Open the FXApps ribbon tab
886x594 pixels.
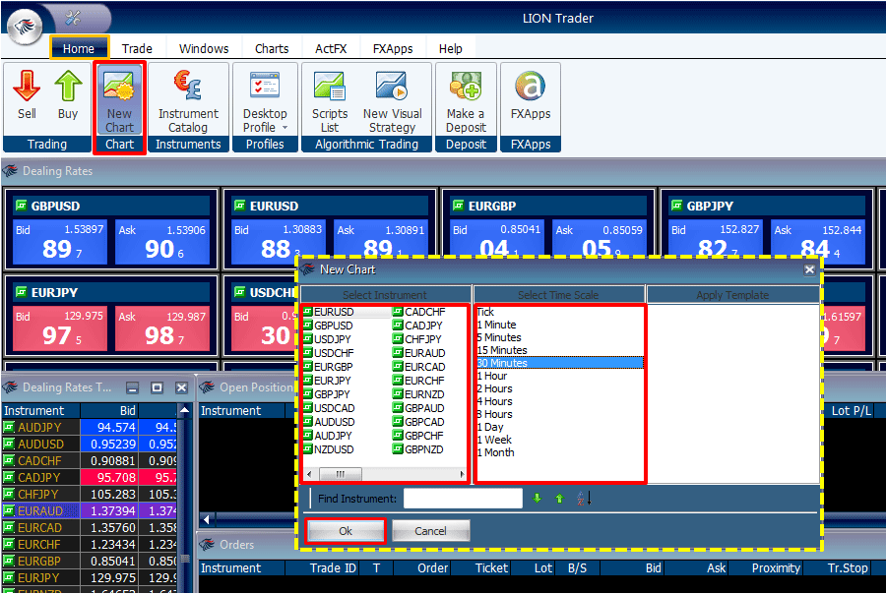click(393, 48)
